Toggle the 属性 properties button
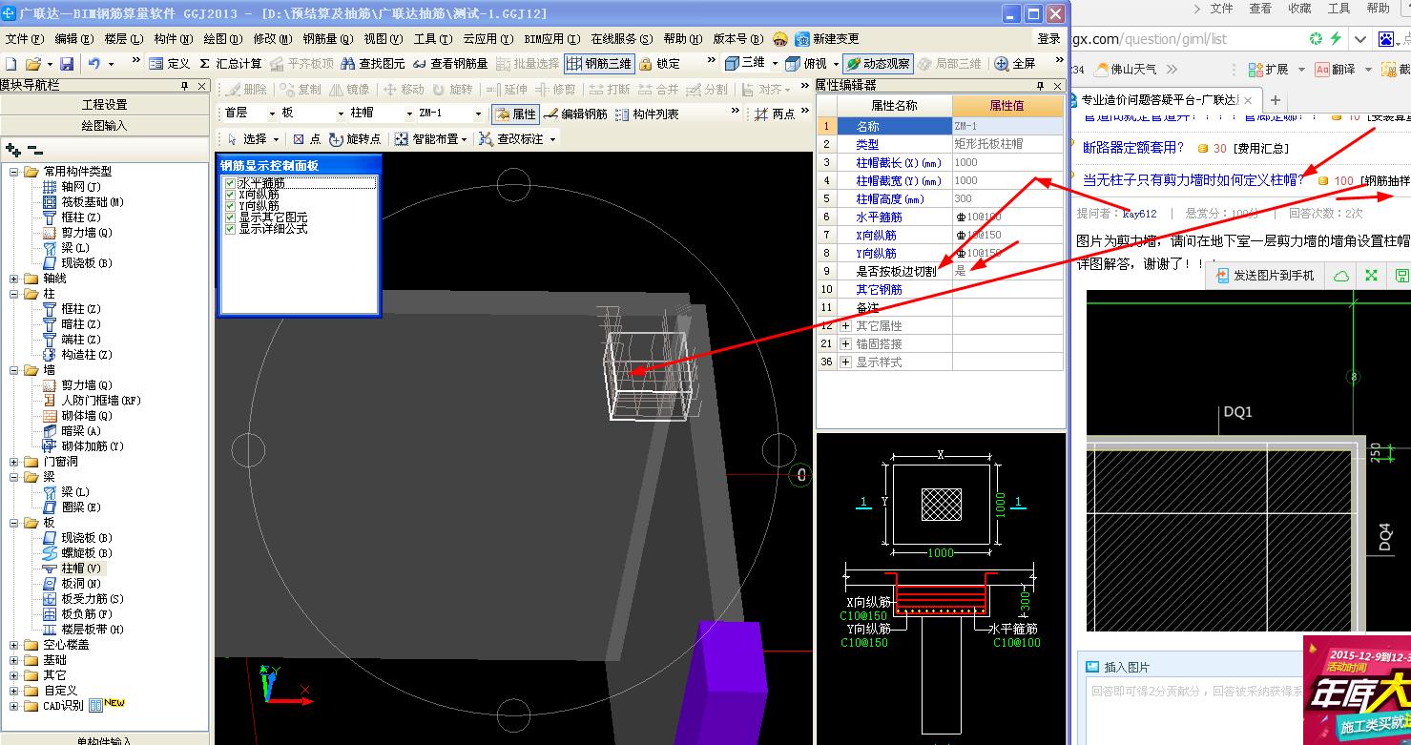This screenshot has height=745, width=1411. point(515,114)
